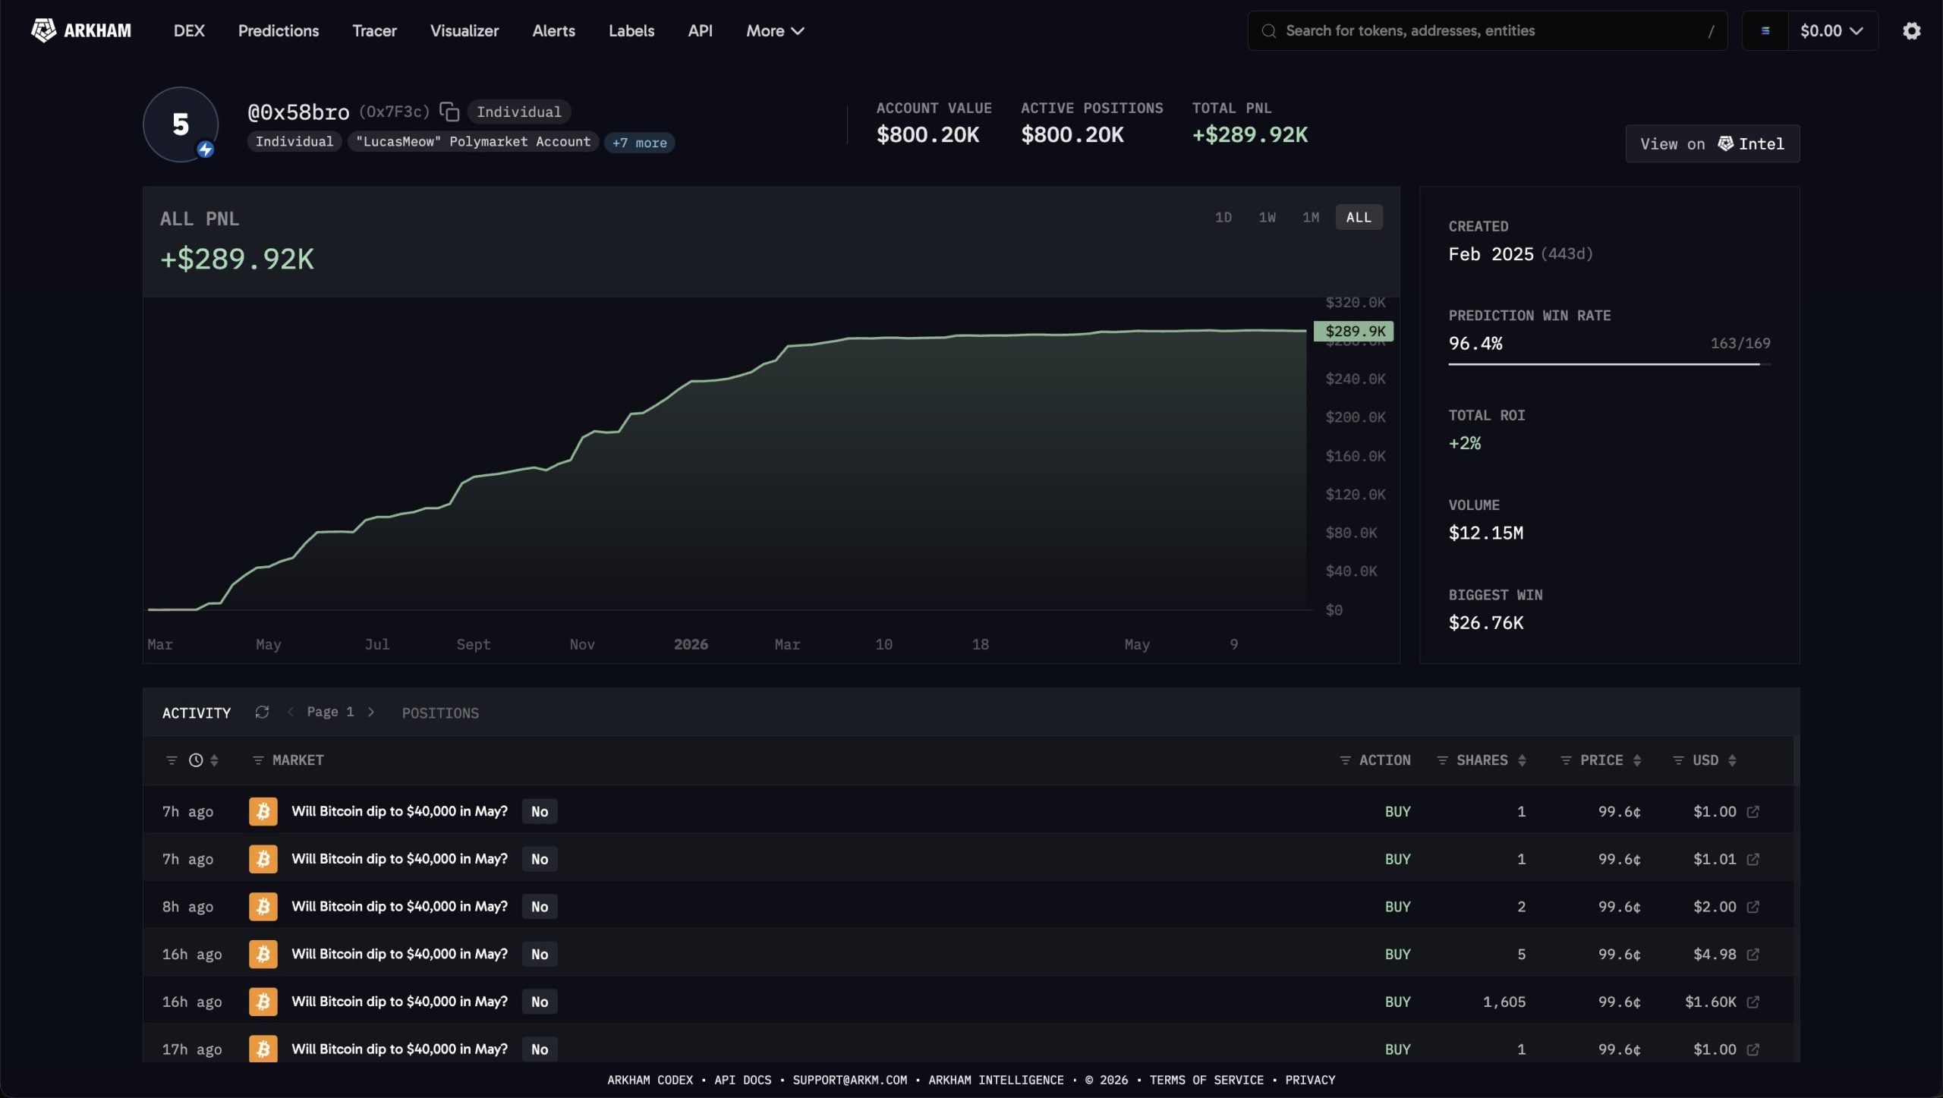
Task: Open the $0.00 balance dropdown
Action: (x=1831, y=31)
